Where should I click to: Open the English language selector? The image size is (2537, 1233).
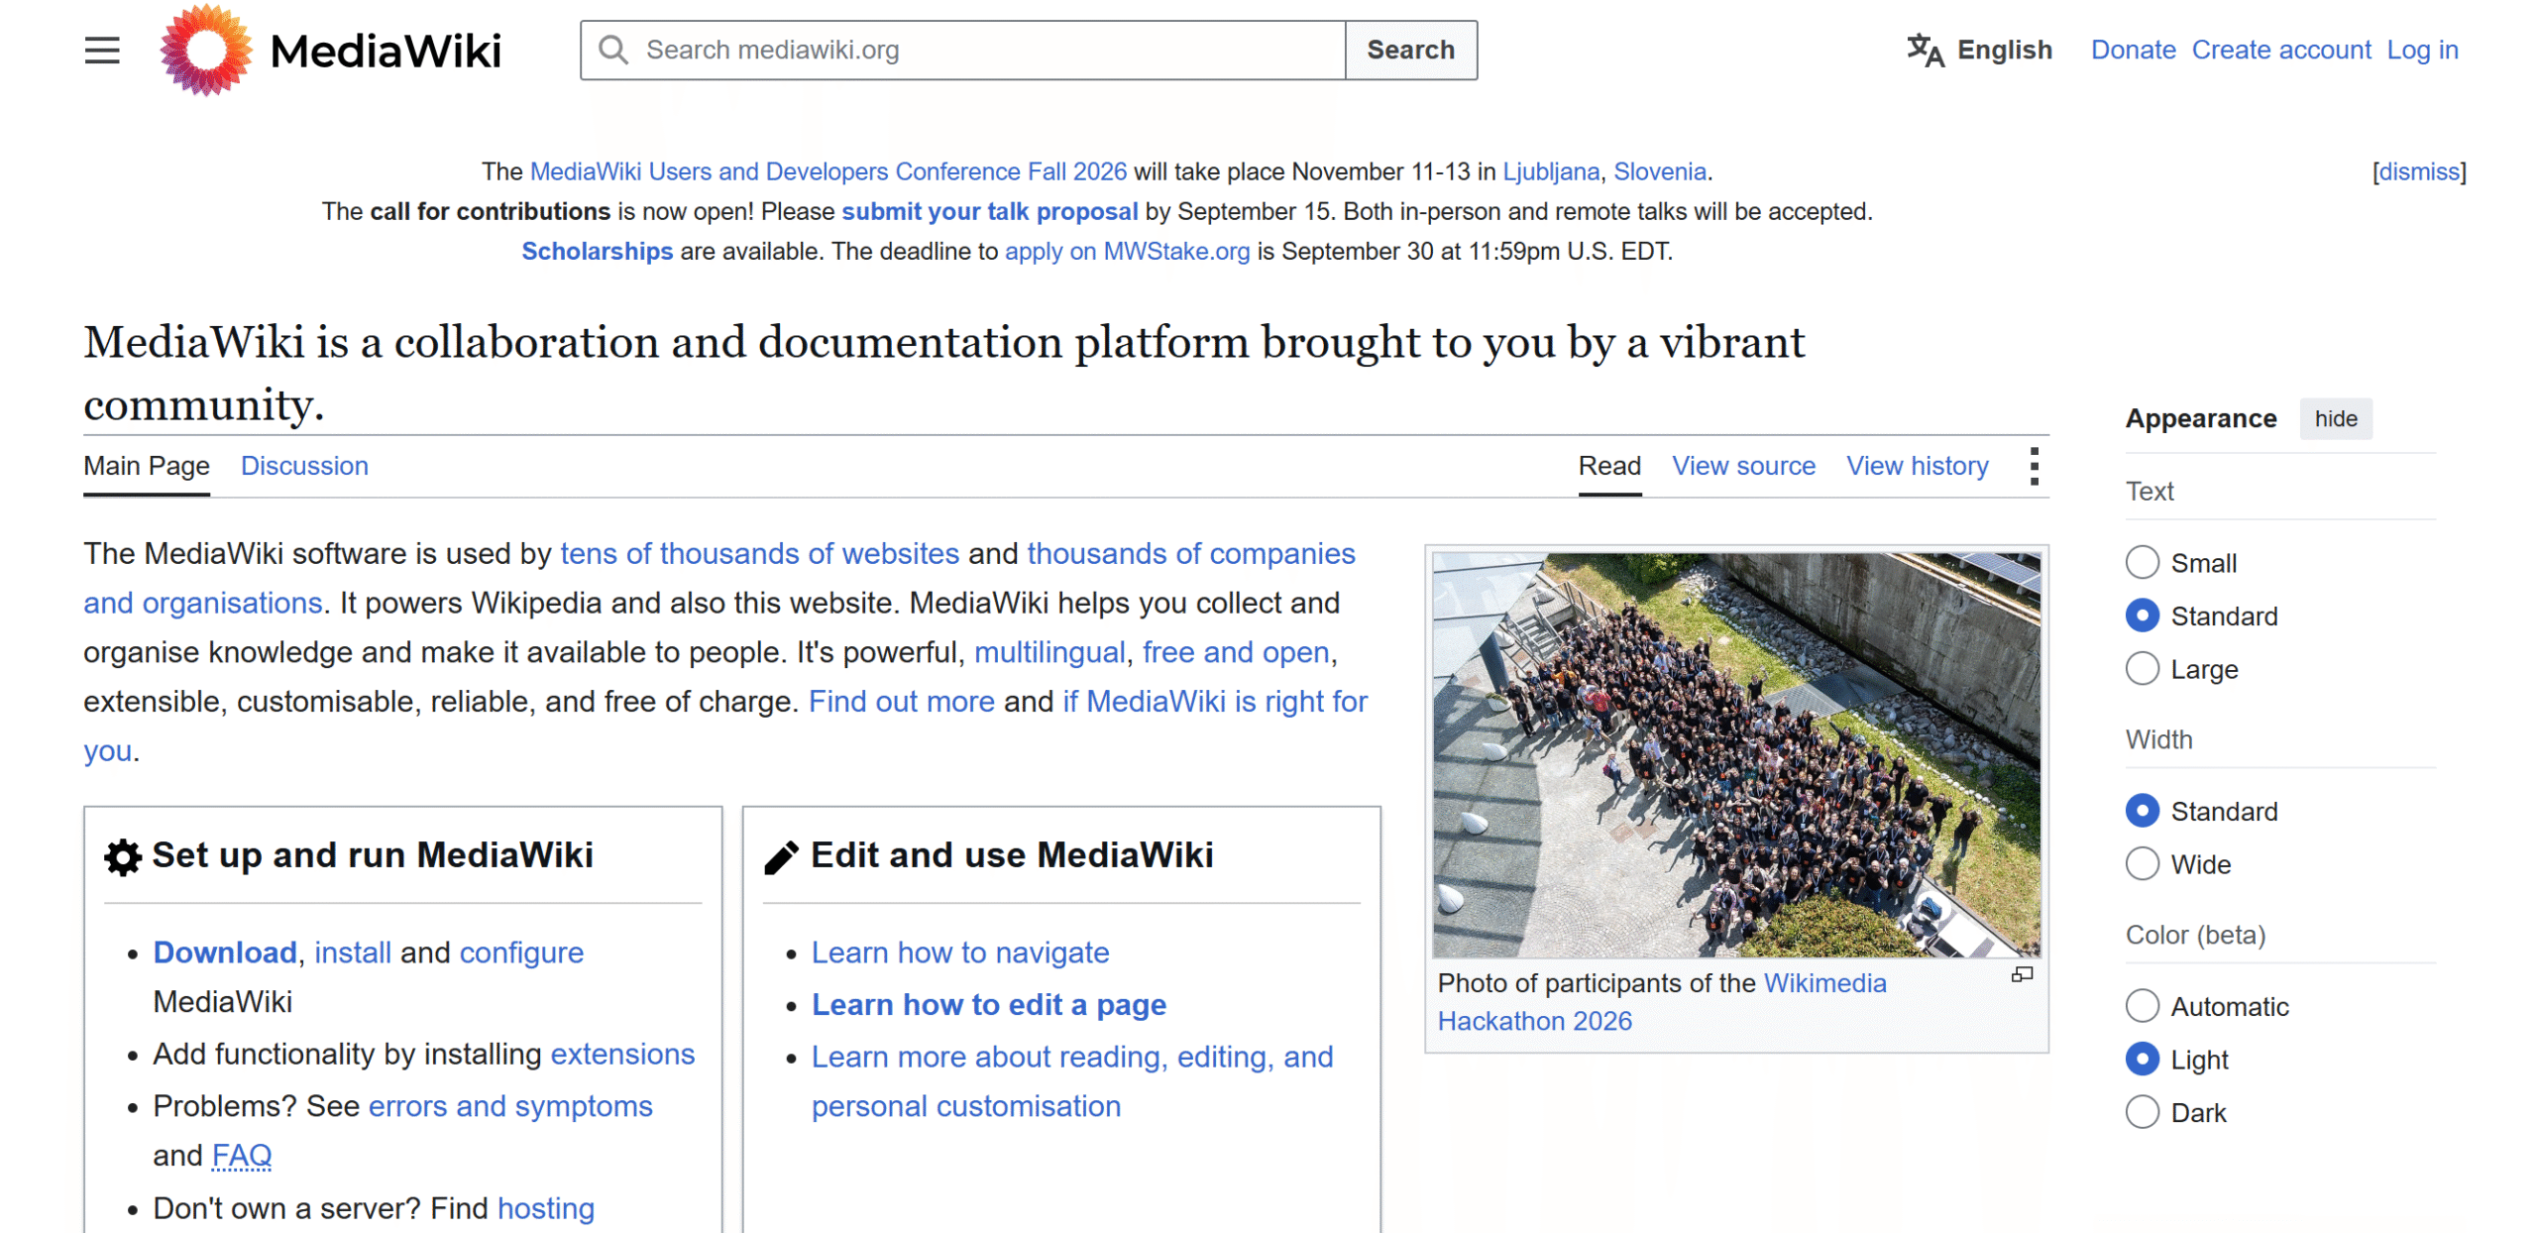(x=1979, y=50)
